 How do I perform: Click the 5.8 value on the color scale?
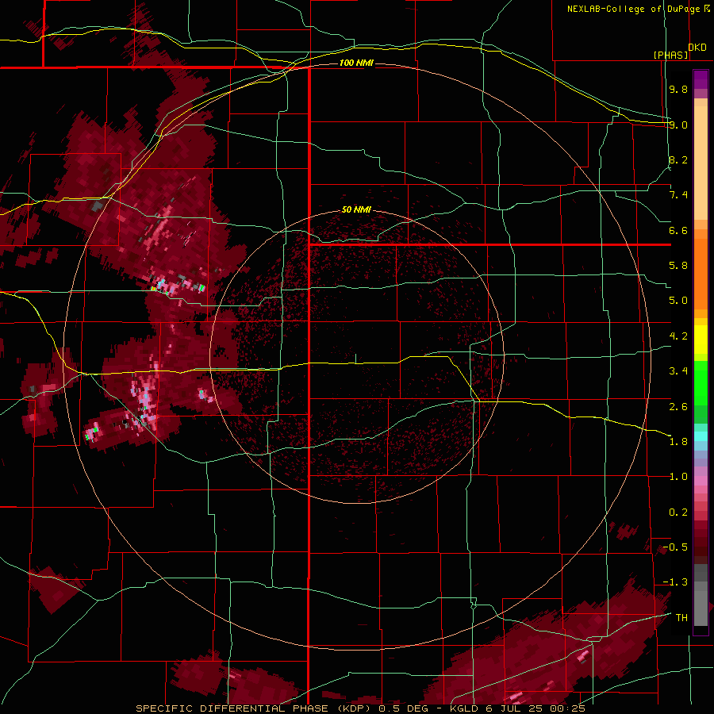[x=678, y=266]
